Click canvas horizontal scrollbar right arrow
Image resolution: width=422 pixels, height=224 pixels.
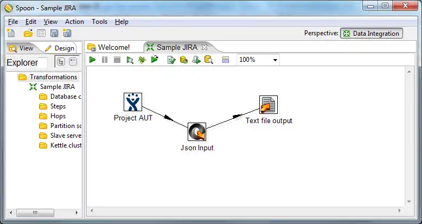399,210
